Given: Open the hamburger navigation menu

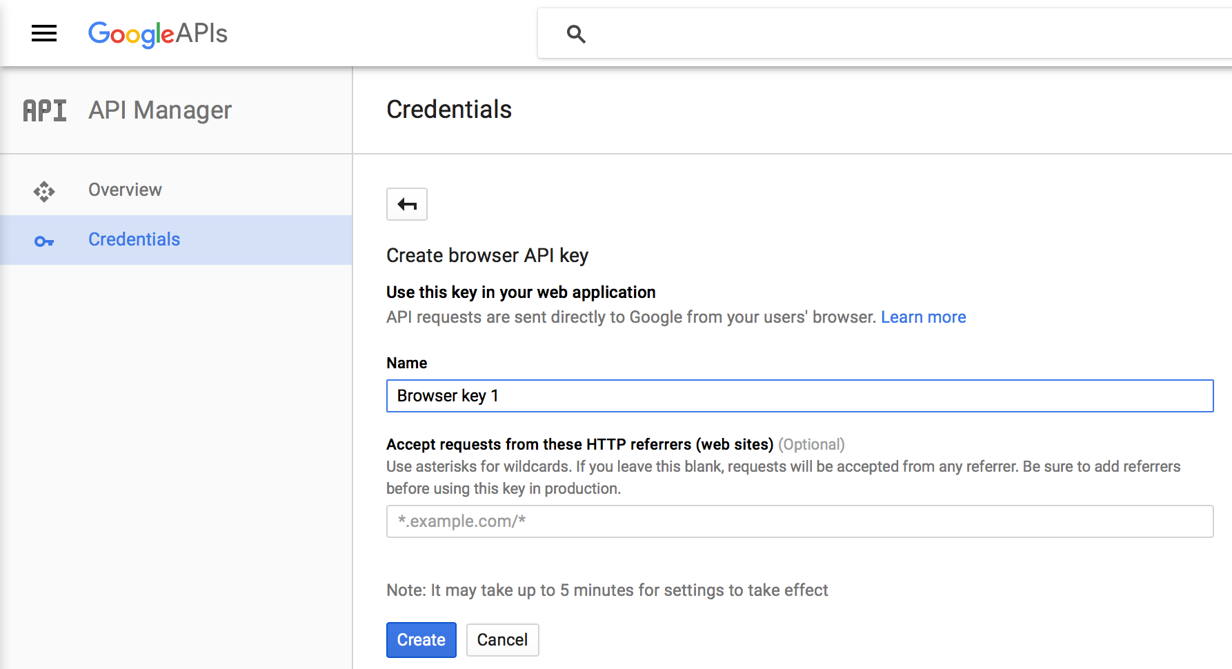Looking at the screenshot, I should click(x=44, y=33).
